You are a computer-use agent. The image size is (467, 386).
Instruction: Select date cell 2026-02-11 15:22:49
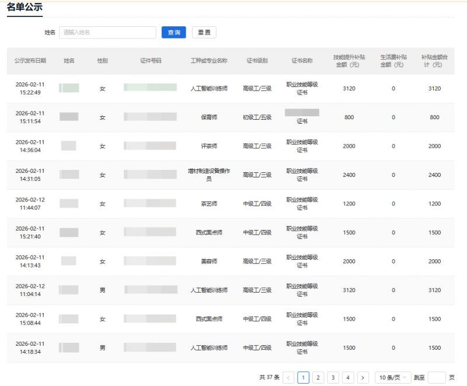[30, 88]
